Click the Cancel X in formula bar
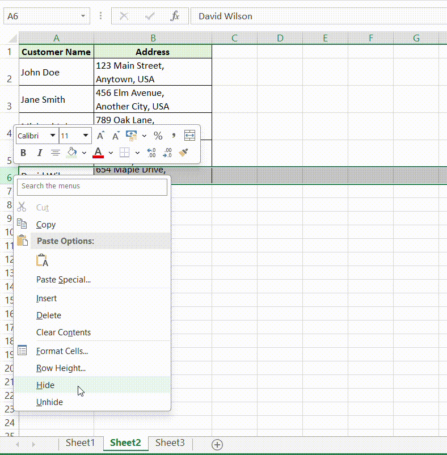Viewport: 447px width, 455px height. pyautogui.click(x=124, y=16)
